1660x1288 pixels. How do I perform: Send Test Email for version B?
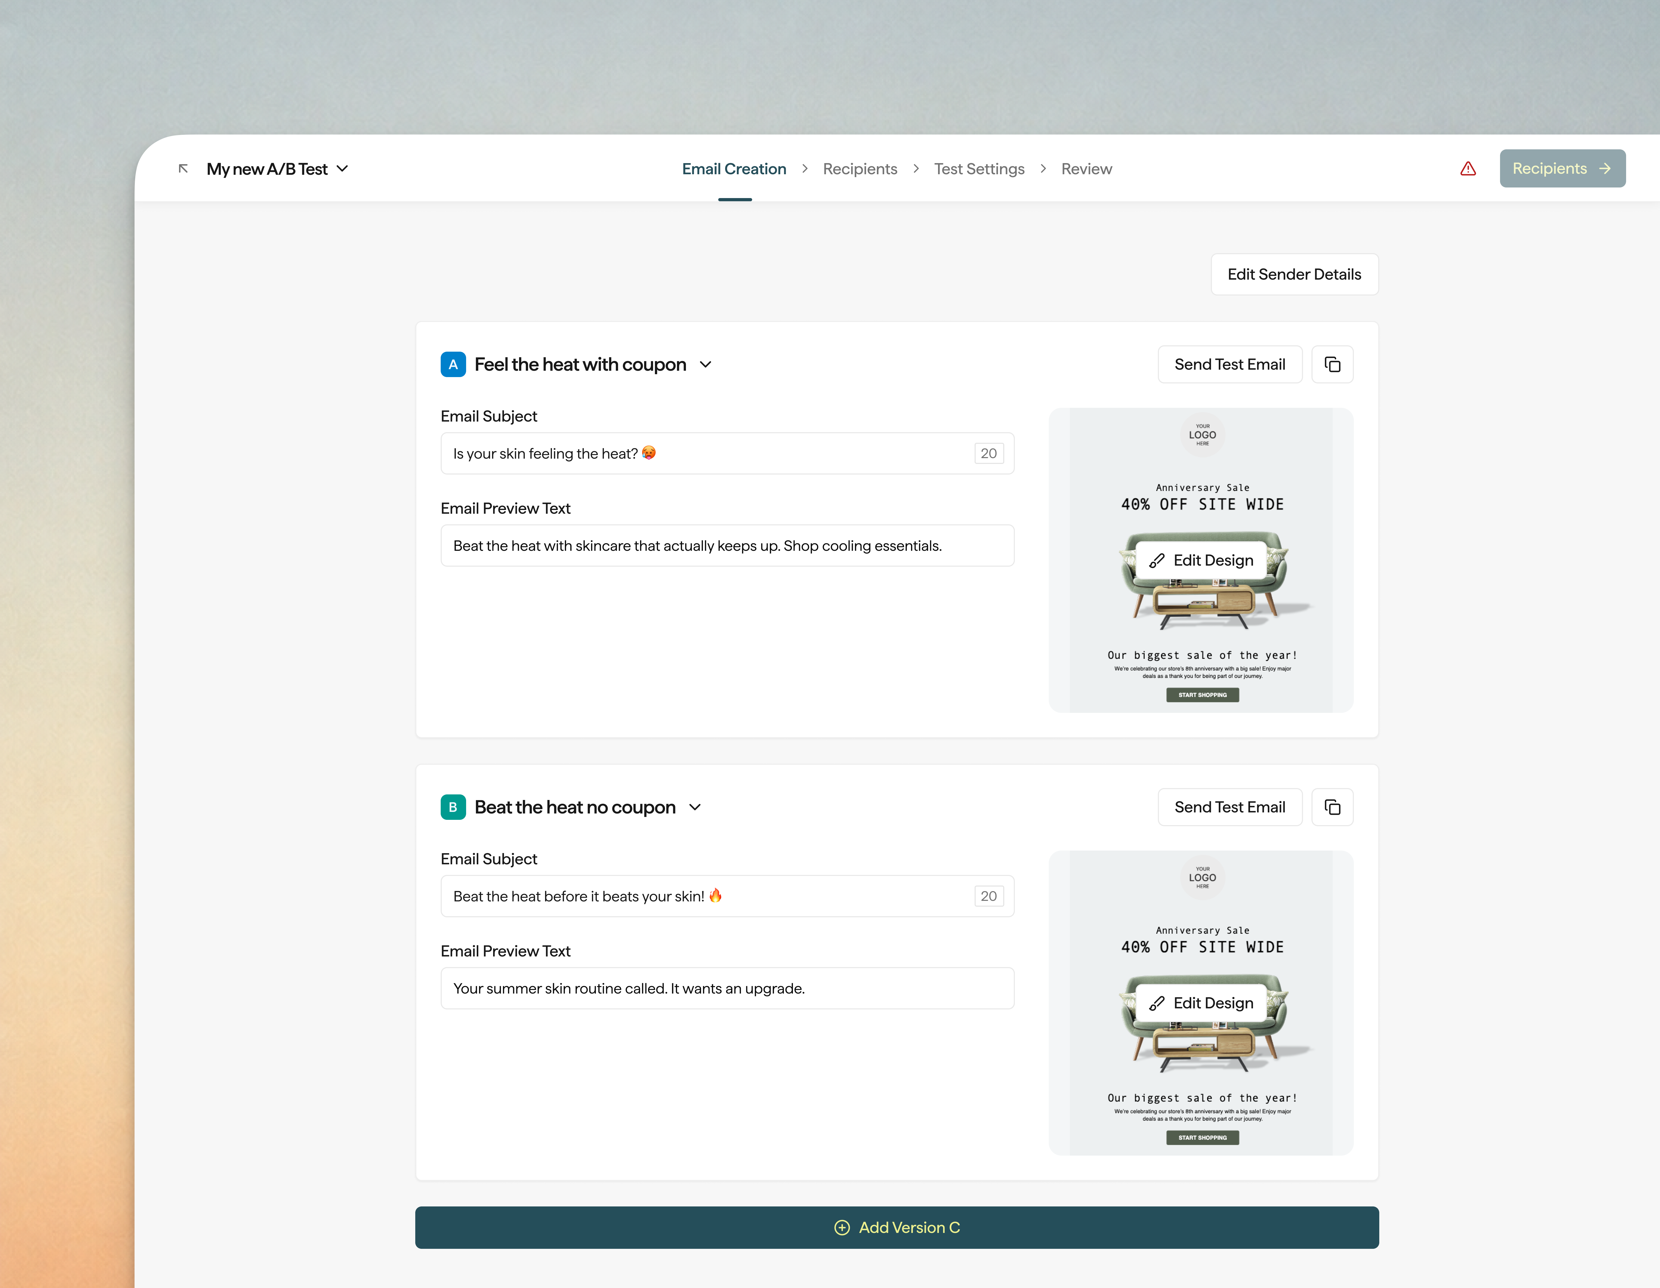tap(1230, 807)
